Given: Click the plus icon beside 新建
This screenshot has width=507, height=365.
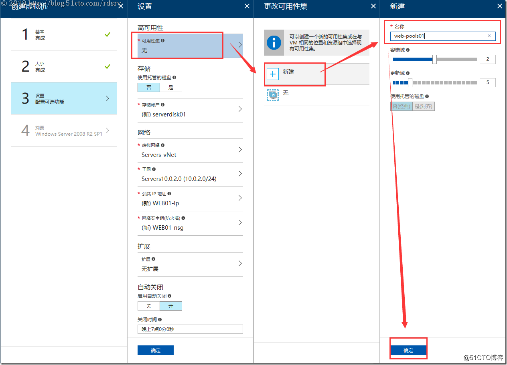Looking at the screenshot, I should (273, 74).
